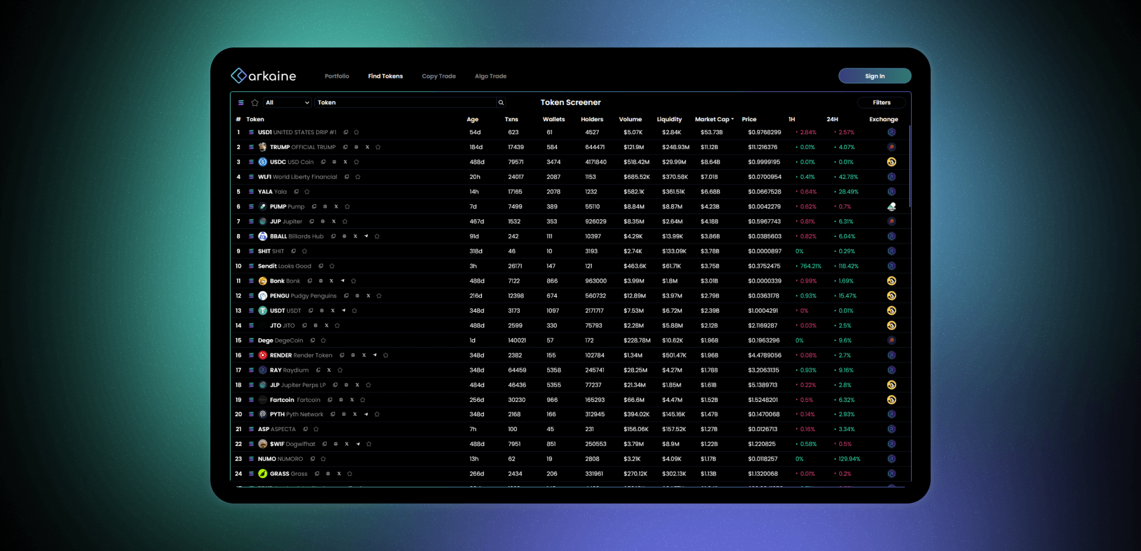Open the PUMP token X profile

coord(336,207)
